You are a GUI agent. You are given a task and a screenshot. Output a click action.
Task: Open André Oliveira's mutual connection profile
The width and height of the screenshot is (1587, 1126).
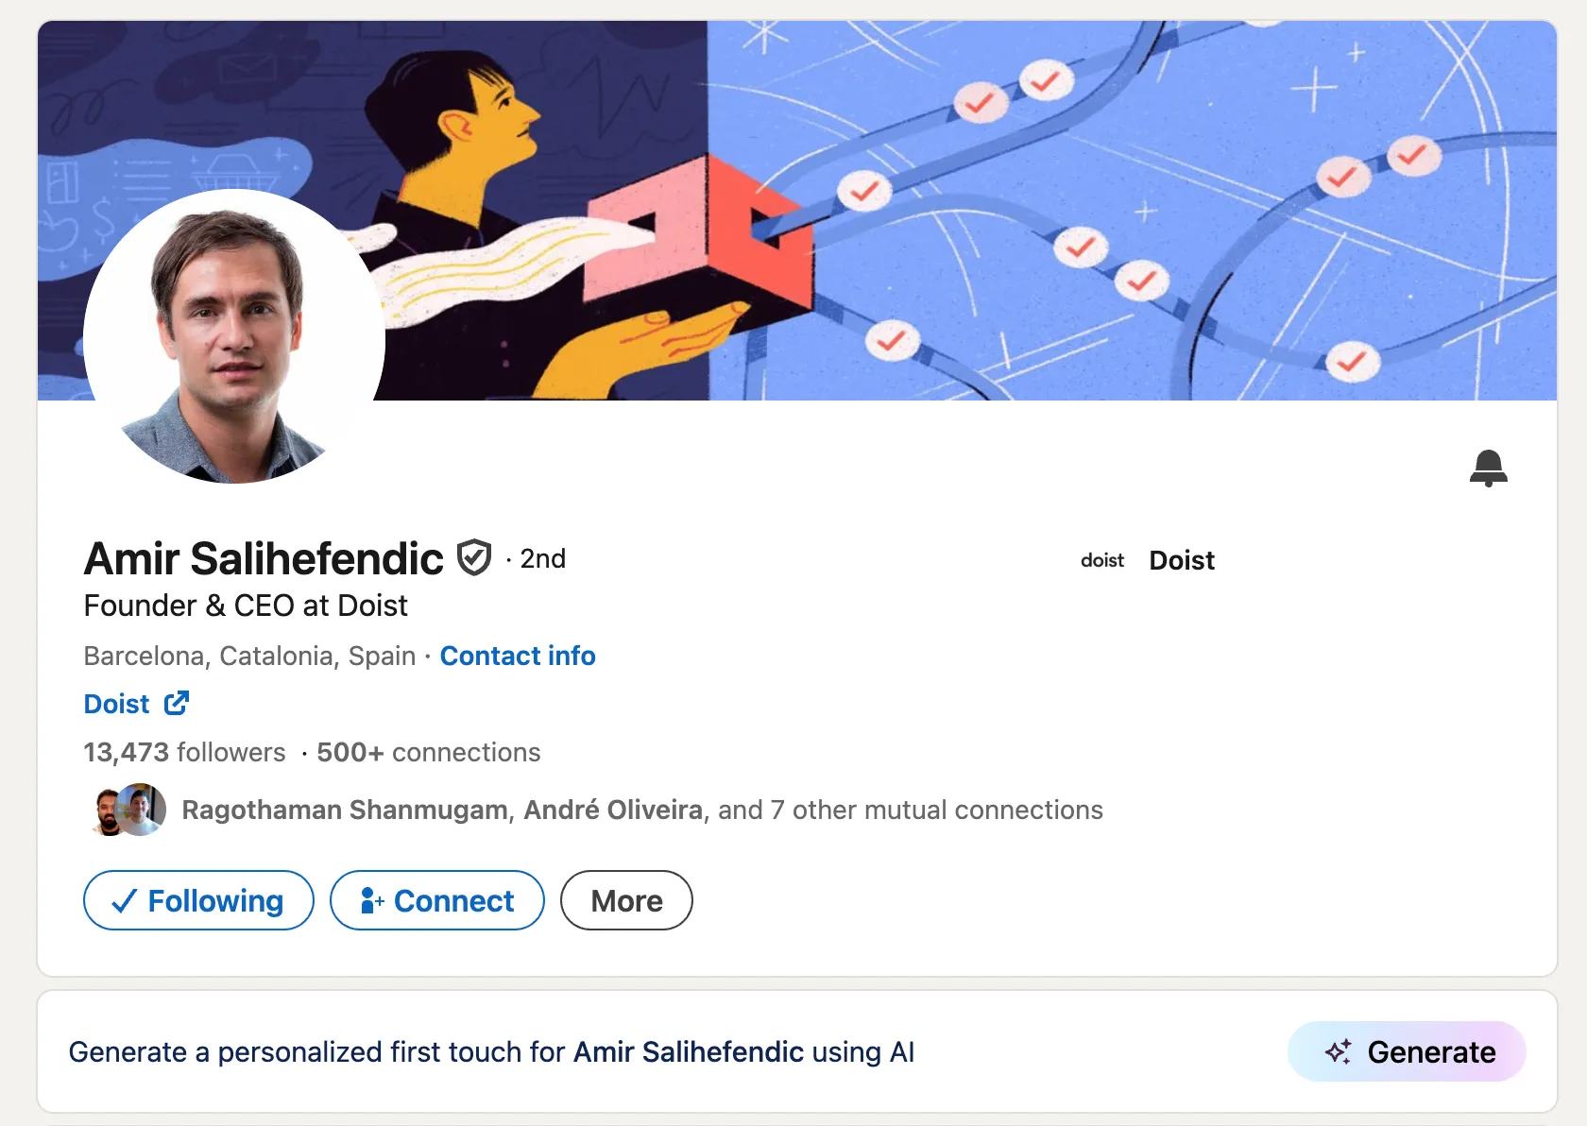coord(613,810)
